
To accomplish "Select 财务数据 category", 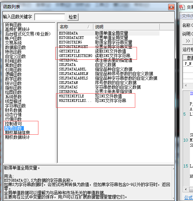I will [13, 110].
